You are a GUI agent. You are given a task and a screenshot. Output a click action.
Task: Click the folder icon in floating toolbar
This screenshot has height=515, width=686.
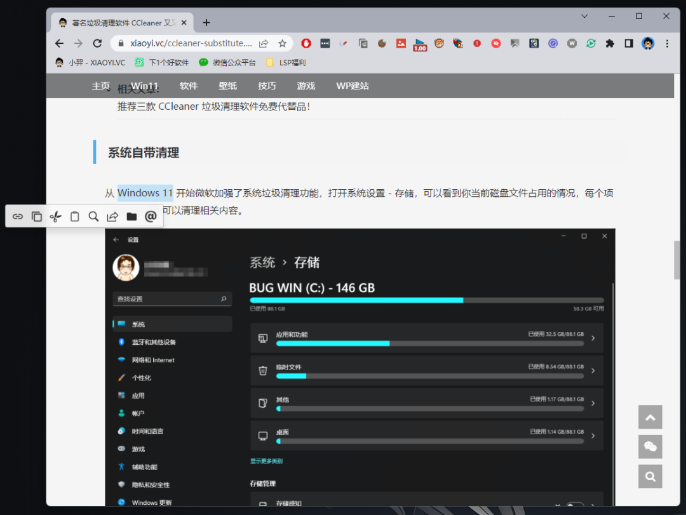click(131, 216)
